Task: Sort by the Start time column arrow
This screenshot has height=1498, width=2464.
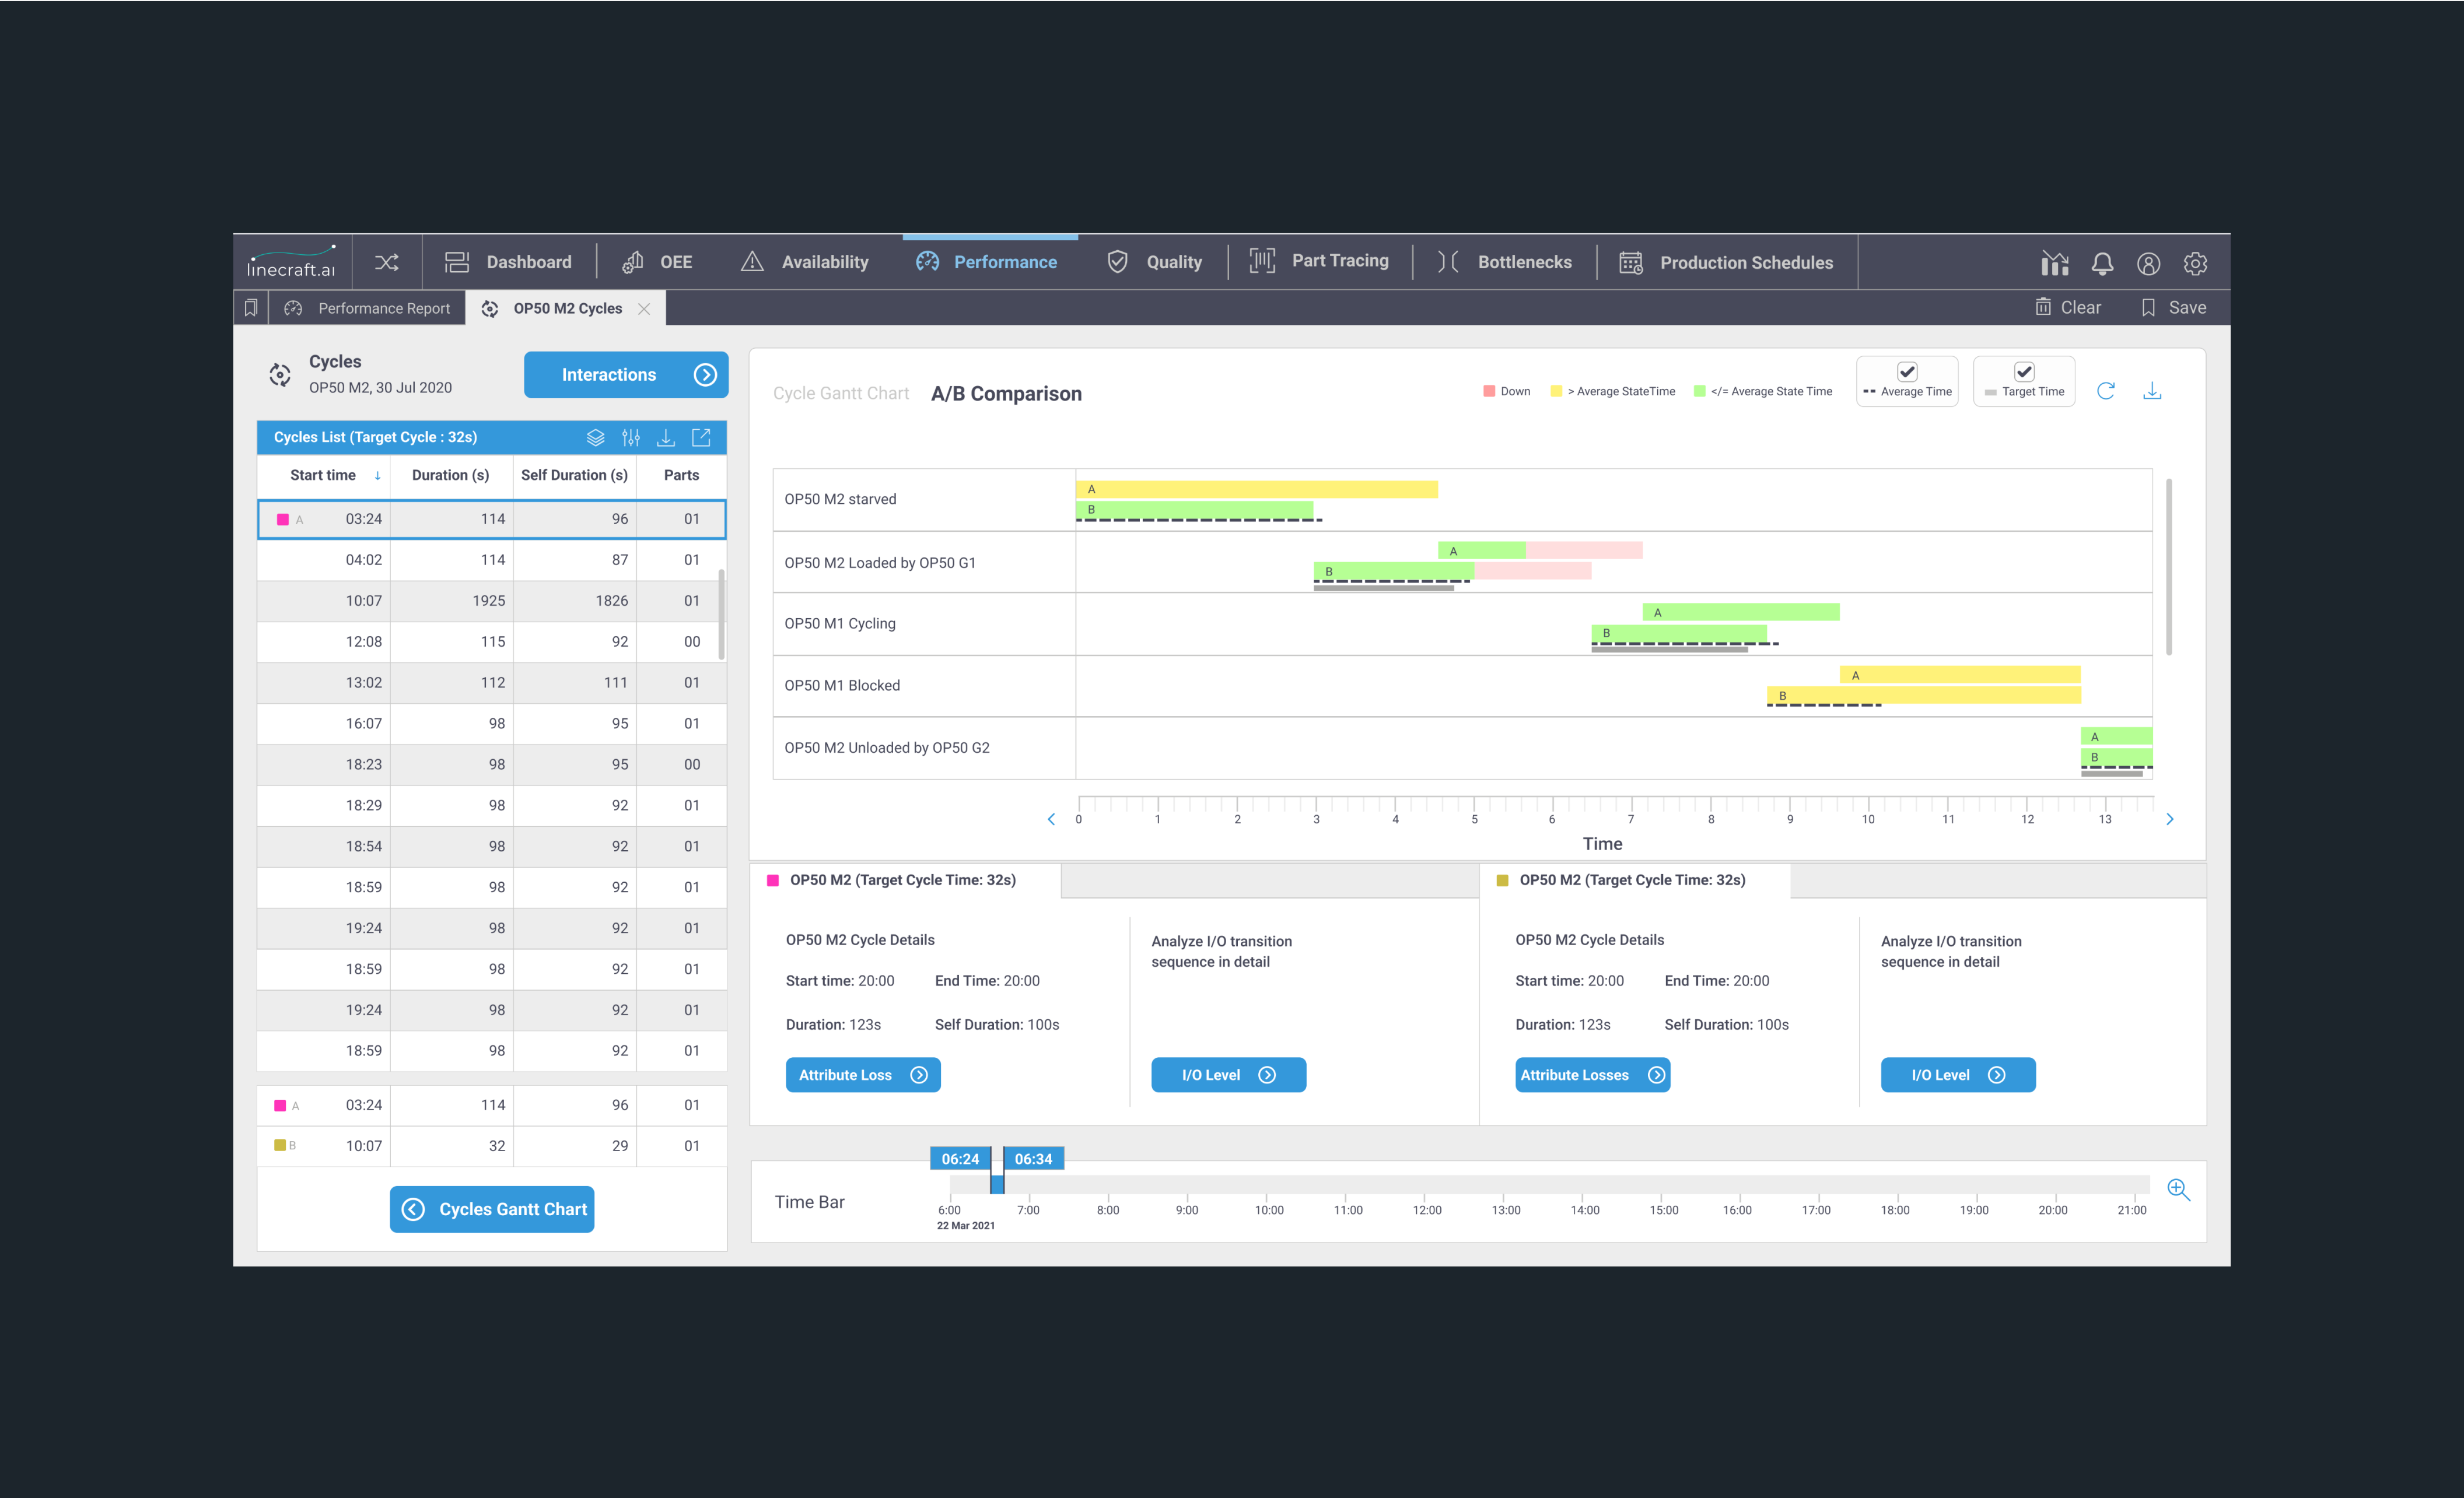Action: (377, 476)
